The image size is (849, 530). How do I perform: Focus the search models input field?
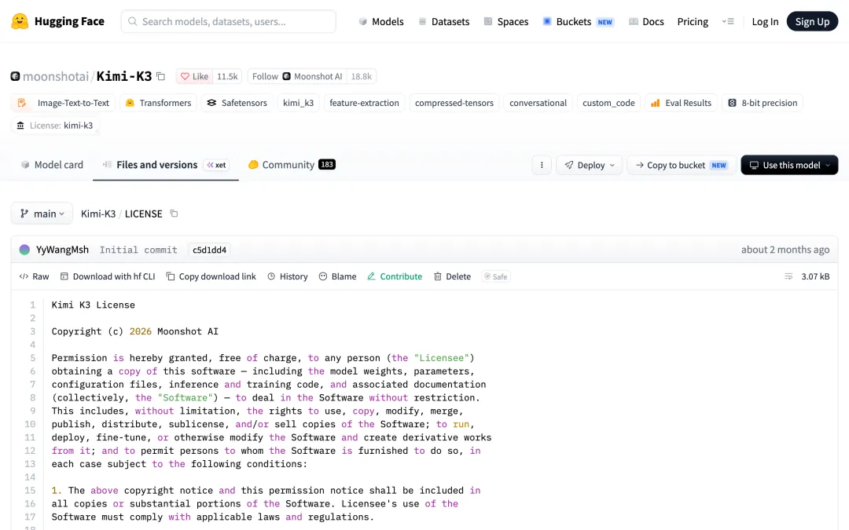[x=229, y=22]
